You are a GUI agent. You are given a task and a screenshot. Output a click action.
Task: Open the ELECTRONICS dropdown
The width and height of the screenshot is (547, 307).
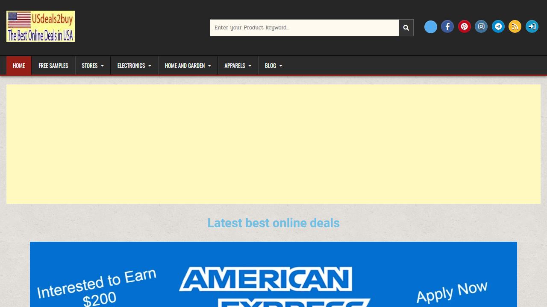(134, 65)
